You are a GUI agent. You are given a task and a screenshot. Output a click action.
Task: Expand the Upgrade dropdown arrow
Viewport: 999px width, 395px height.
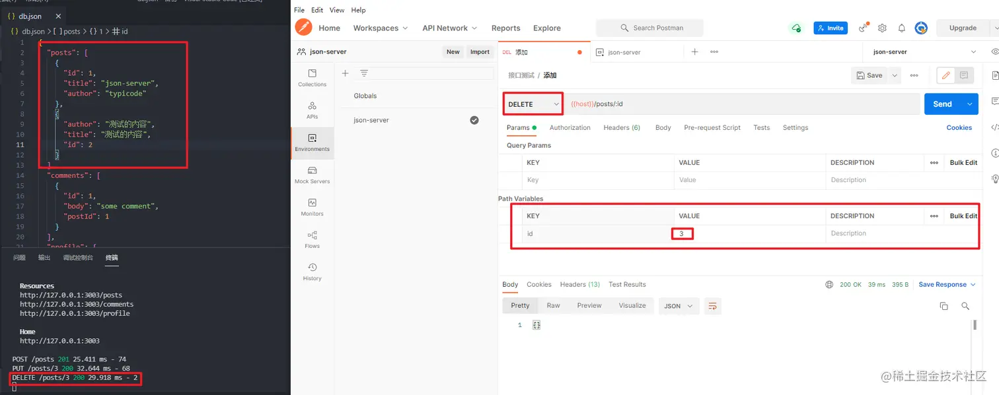[994, 28]
